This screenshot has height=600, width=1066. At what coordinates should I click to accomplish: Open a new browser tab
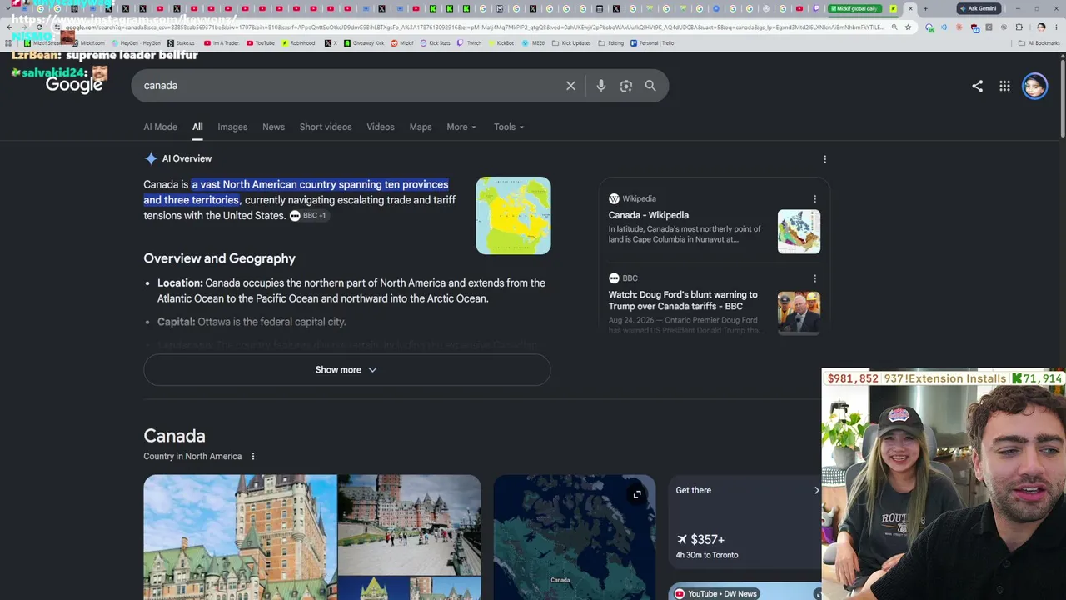pos(924,9)
